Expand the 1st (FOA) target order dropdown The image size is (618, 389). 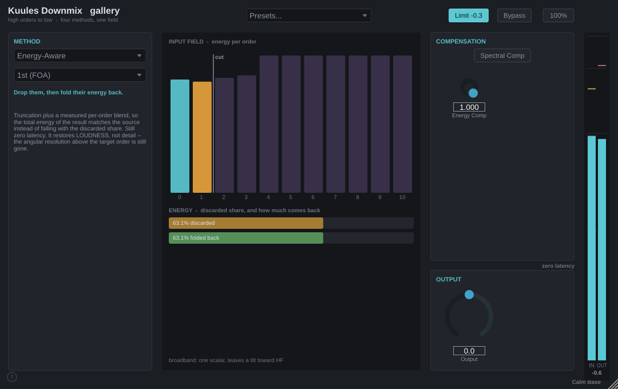80,75
